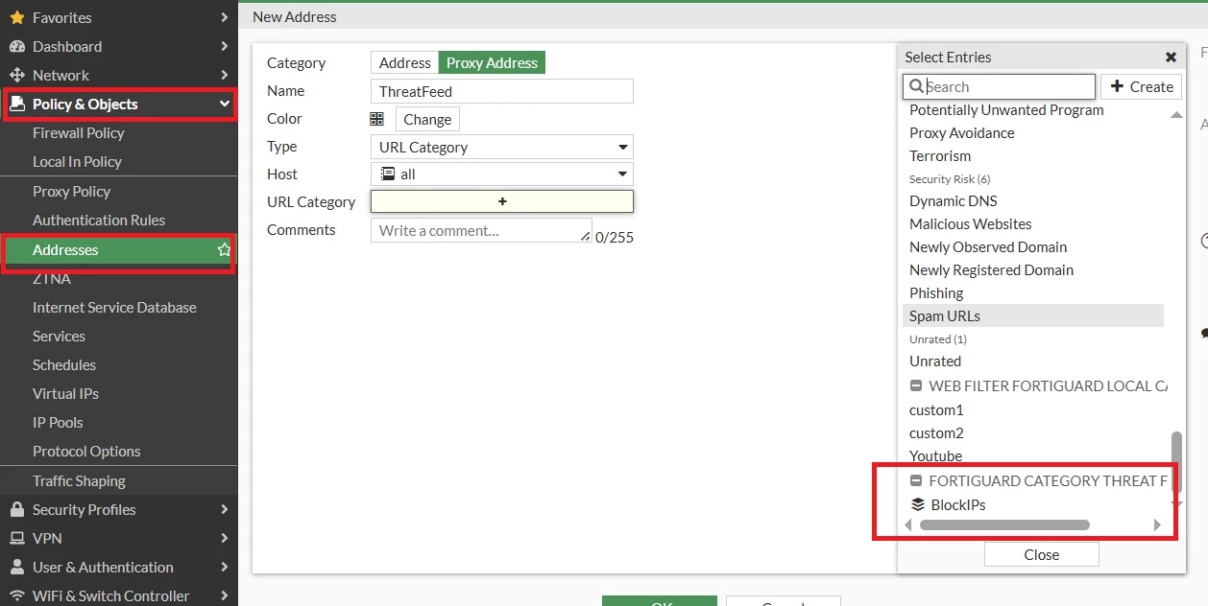
Task: Click the vertical scrollbar thumb in entries list
Action: (1176, 462)
